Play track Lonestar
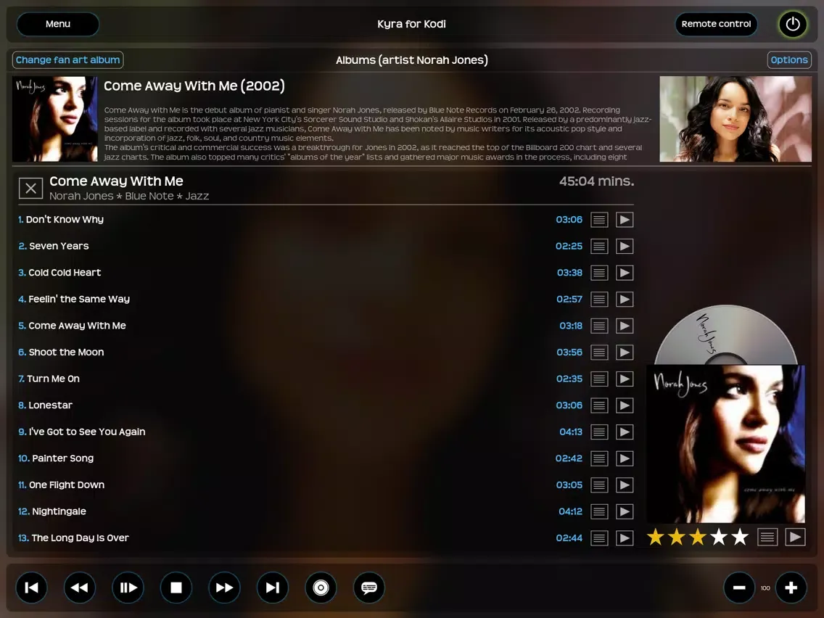 tap(625, 405)
